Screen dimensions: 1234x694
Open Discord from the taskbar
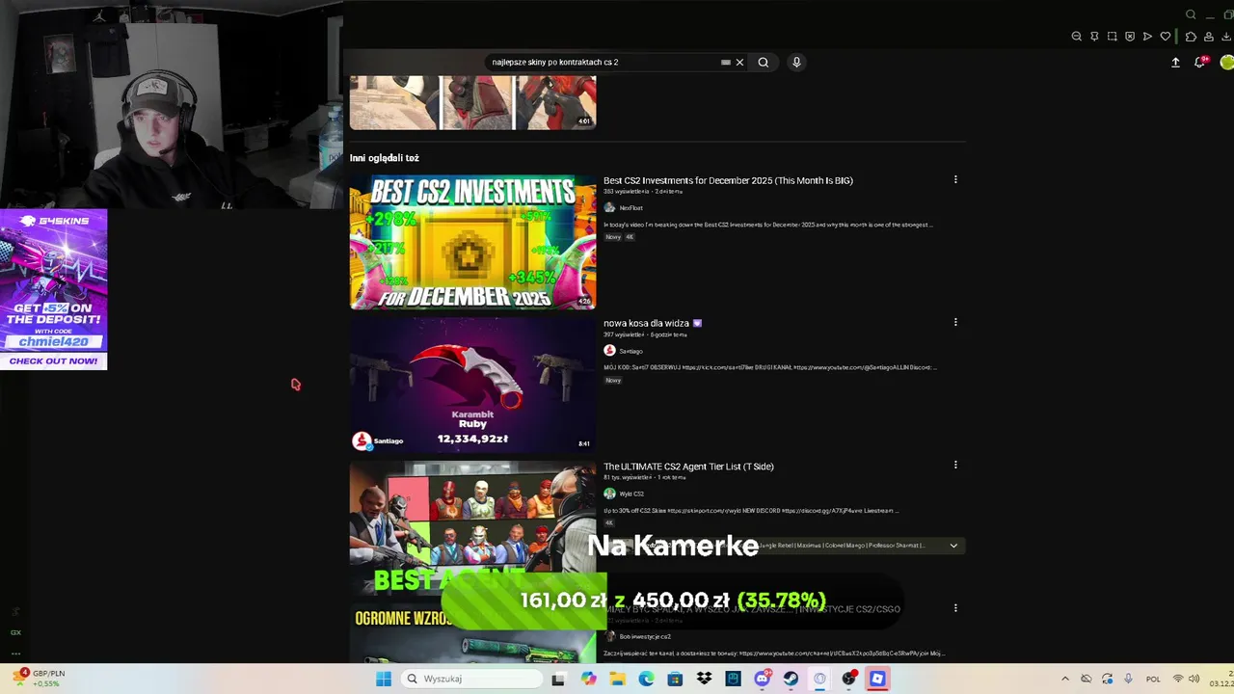click(762, 679)
